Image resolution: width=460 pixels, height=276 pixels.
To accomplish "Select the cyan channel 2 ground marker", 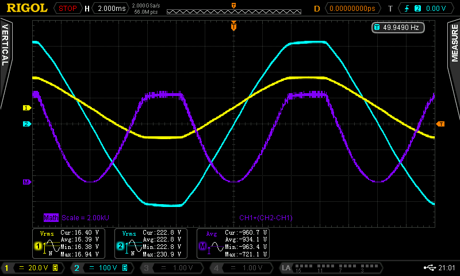I will point(26,124).
